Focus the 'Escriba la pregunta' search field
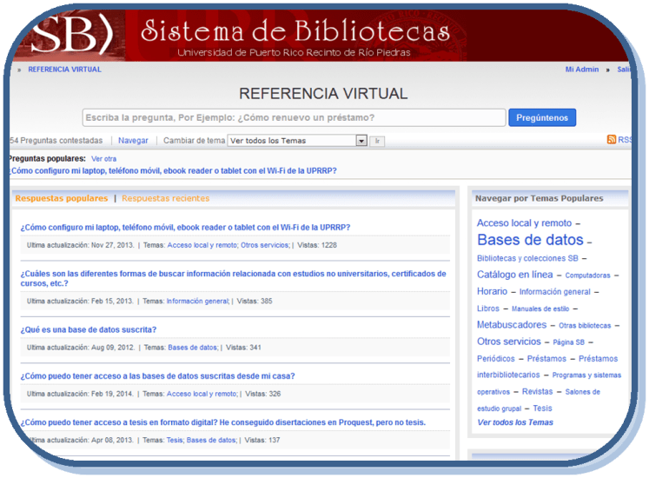Image resolution: width=649 pixels, height=478 pixels. click(x=294, y=117)
